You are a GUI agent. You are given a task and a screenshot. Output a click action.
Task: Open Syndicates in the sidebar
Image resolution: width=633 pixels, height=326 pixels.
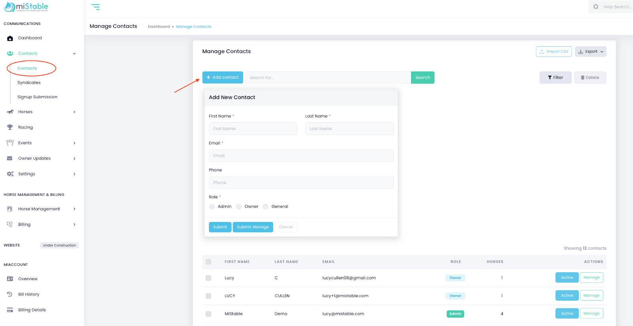pyautogui.click(x=29, y=83)
